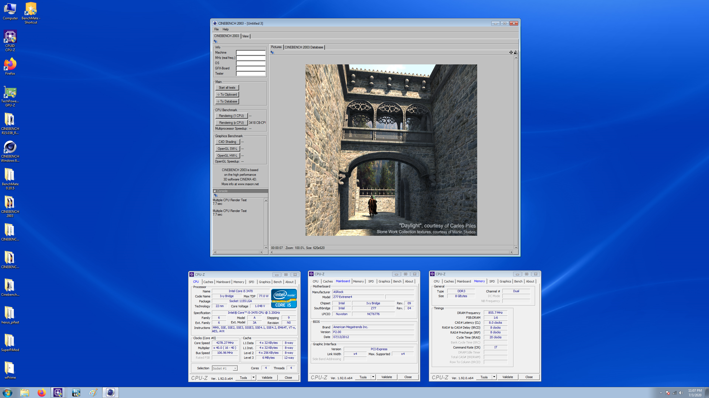Open Graphics tab in Memory CPU-Z window
The height and width of the screenshot is (398, 709).
click(x=505, y=281)
